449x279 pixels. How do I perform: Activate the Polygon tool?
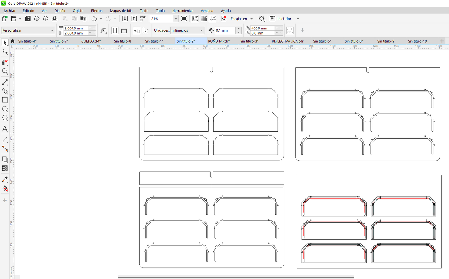pyautogui.click(x=5, y=118)
